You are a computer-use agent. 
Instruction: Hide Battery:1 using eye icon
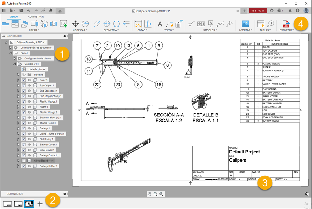[x=29, y=128]
